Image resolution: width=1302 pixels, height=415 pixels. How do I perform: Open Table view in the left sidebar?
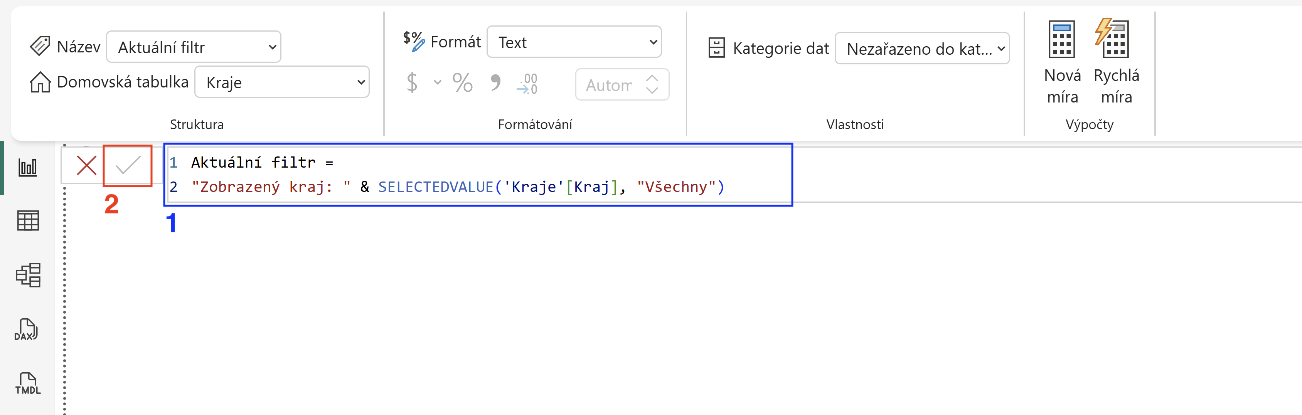28,221
